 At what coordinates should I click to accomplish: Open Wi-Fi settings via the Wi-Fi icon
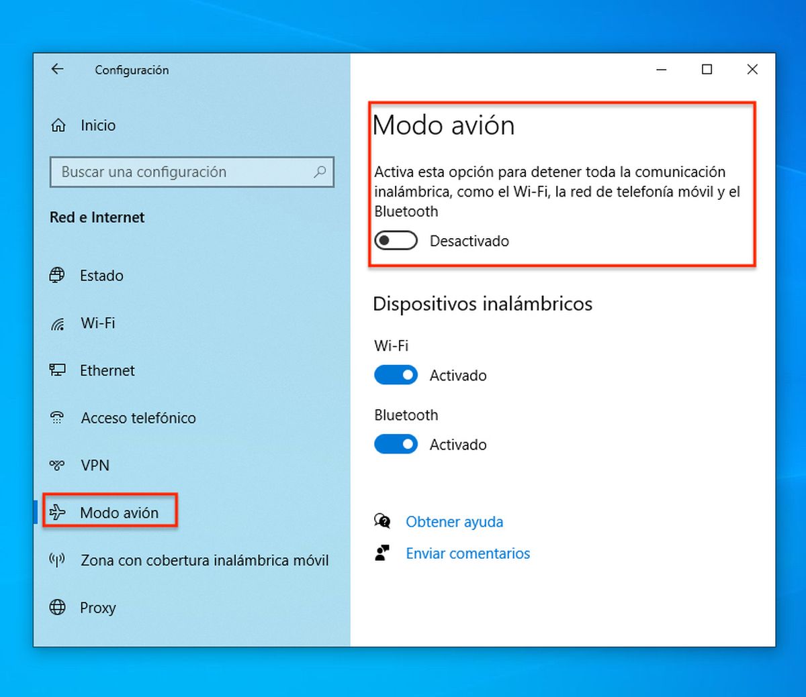tap(57, 323)
